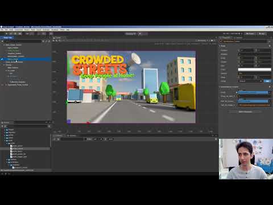Open the white Color swatch picker
Screen dimensions: 273x205
255,69
